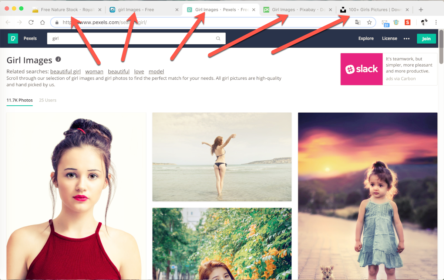This screenshot has width=444, height=280.
Task: Bookmark this page with the star icon
Action: coord(369,23)
